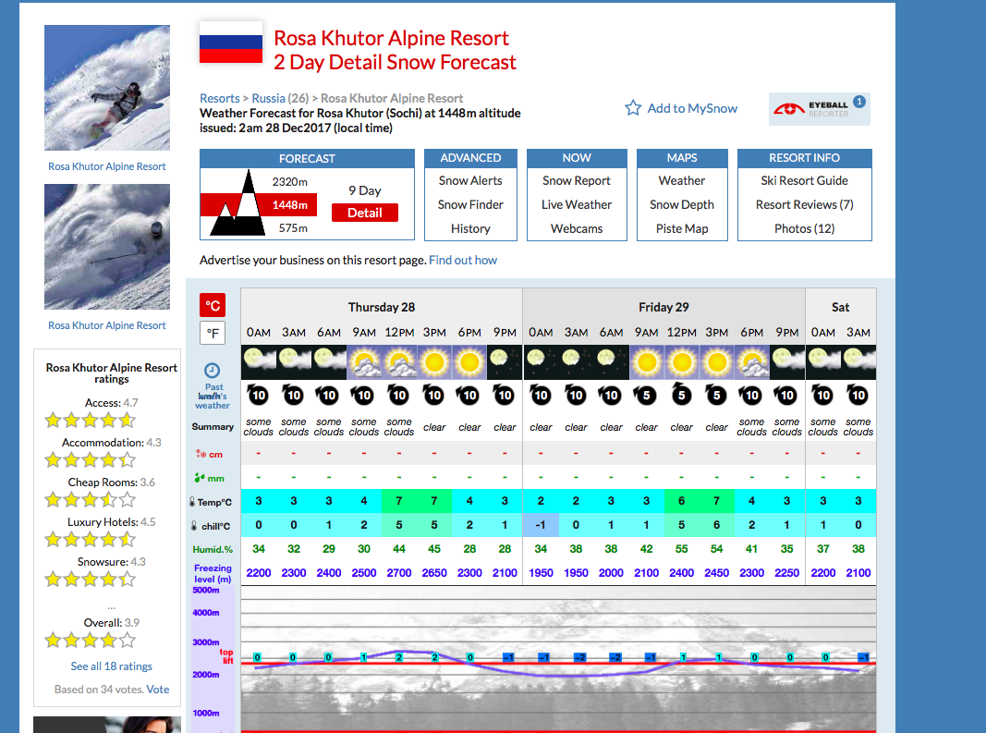Open the top skier photo thumbnail
Viewport: 986px width, 733px height.
[x=107, y=88]
